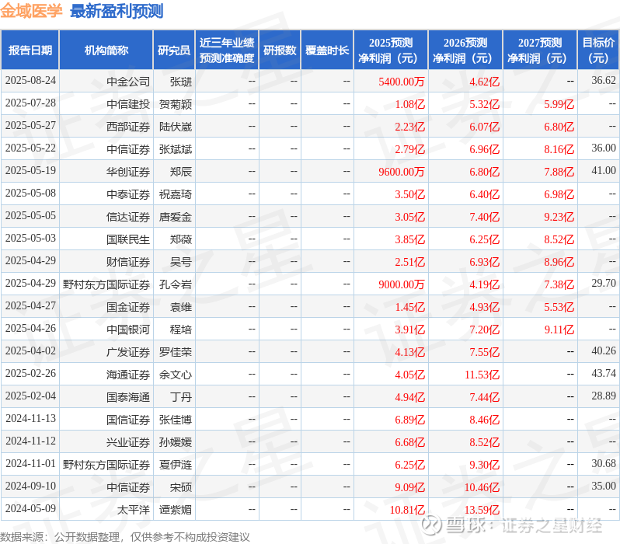Select institution 国联民生
This screenshot has width=620, height=544.
coord(128,239)
